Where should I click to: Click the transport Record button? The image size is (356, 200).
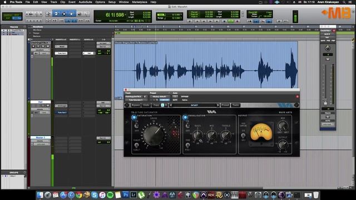[x=238, y=21]
